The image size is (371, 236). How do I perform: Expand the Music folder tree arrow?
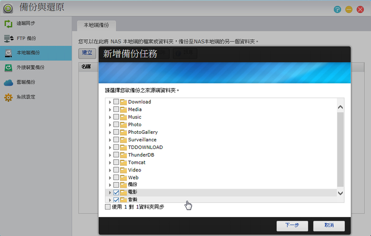[110, 117]
